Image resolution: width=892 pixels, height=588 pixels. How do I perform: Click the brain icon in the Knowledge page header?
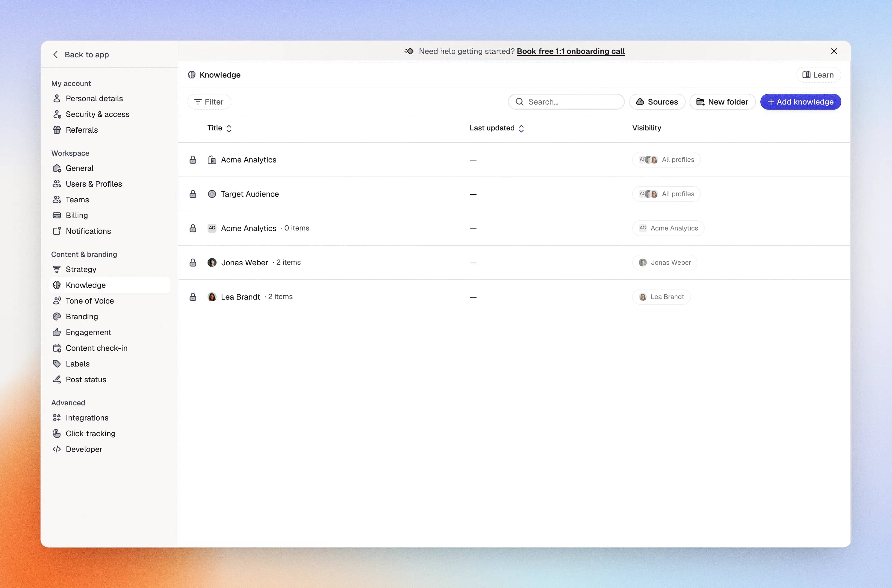[x=192, y=75]
